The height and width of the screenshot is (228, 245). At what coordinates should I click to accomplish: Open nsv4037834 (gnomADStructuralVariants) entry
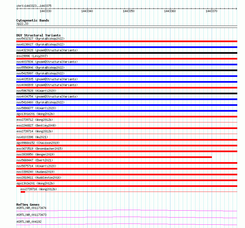tap(47, 62)
